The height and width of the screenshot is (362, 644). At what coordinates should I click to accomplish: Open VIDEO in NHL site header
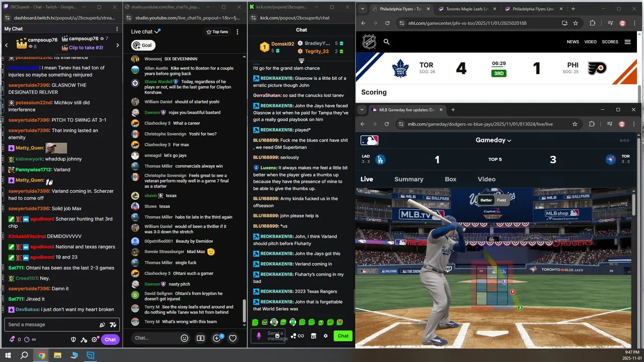pyautogui.click(x=590, y=42)
